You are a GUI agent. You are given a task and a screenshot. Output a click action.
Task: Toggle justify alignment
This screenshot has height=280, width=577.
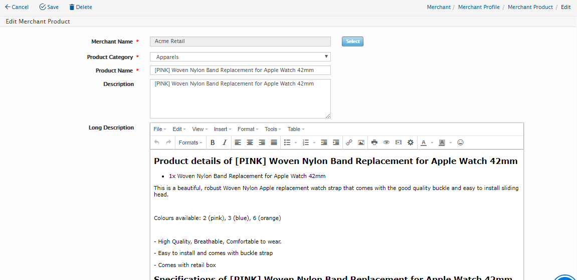tap(274, 142)
